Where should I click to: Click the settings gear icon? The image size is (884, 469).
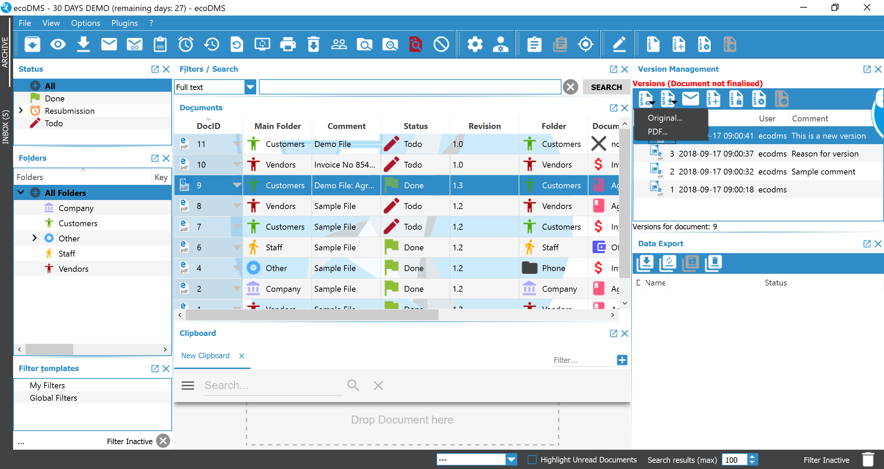tap(475, 44)
